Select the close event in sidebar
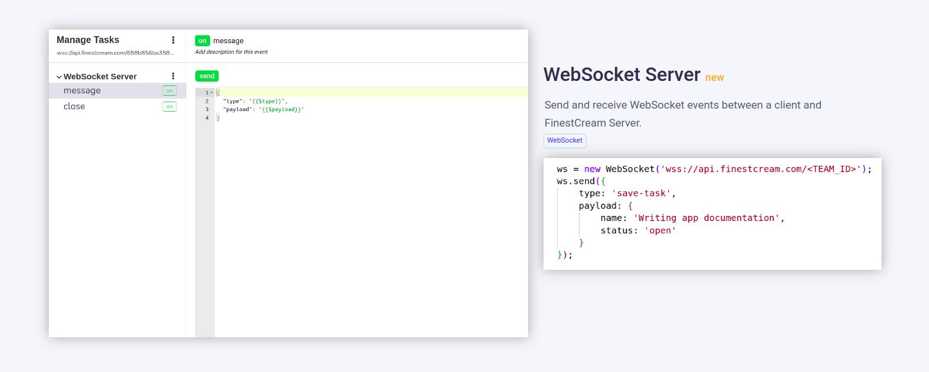 pos(75,107)
